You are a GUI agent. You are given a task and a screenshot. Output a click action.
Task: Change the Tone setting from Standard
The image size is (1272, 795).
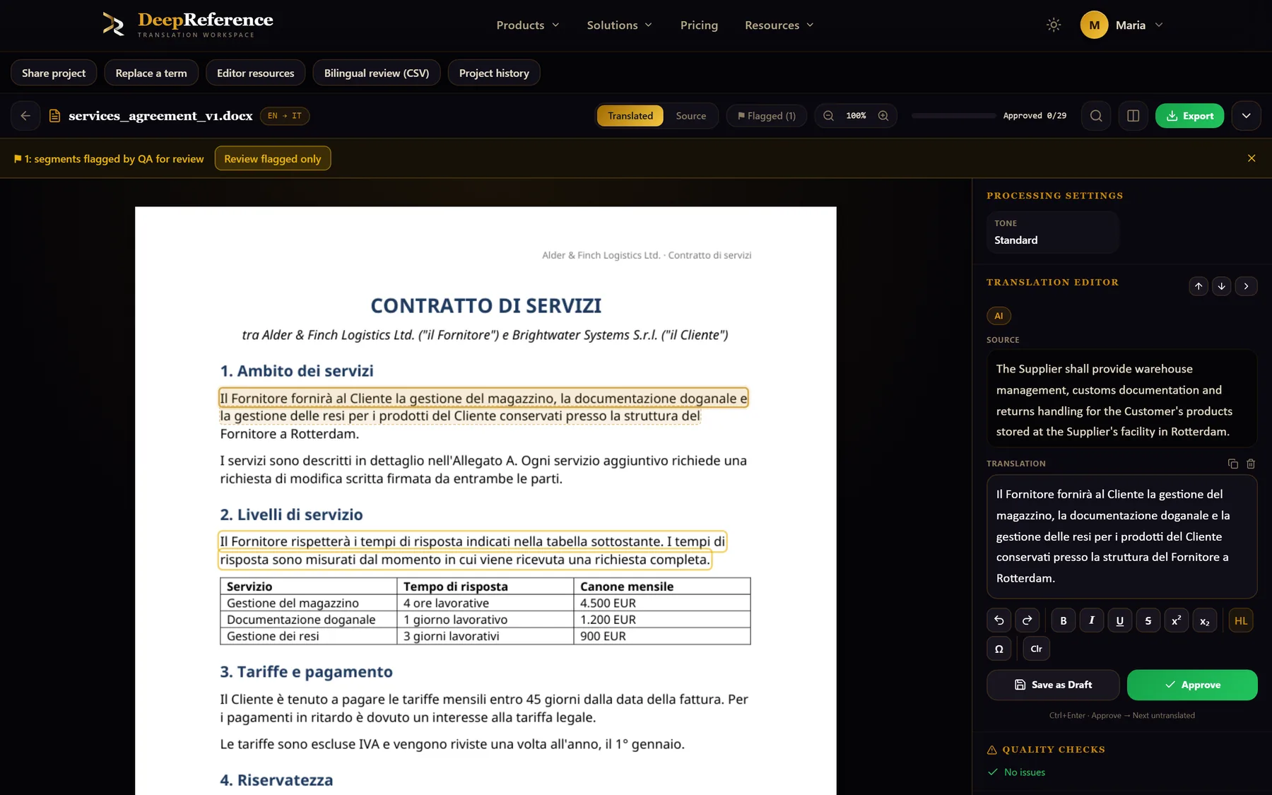pyautogui.click(x=1052, y=232)
